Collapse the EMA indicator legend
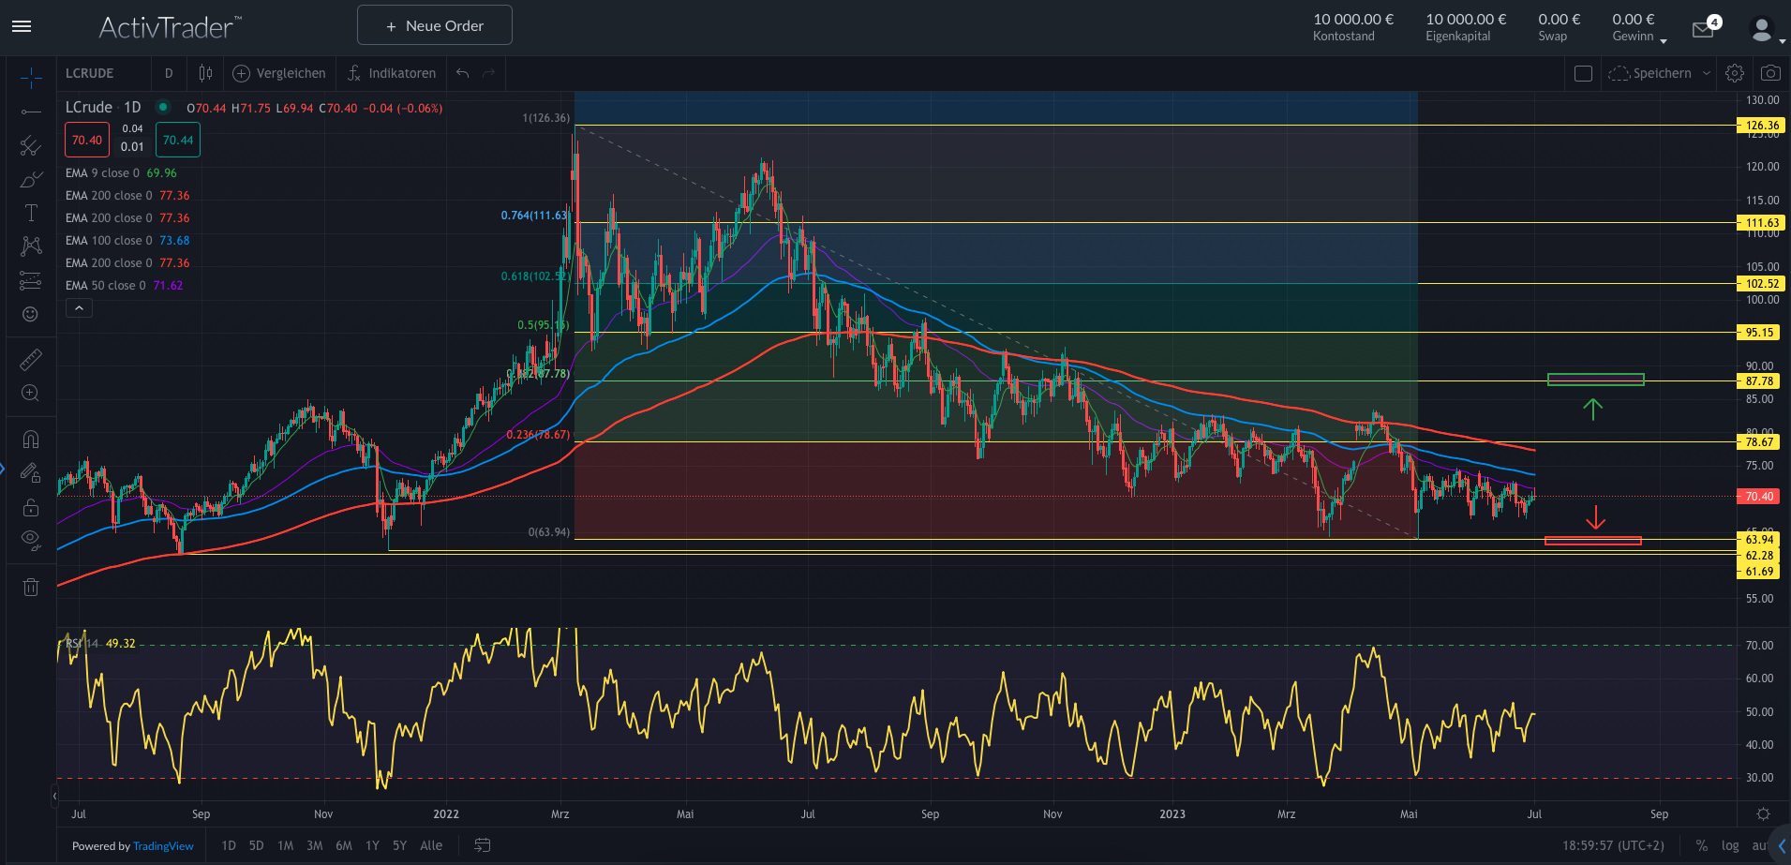Viewport: 1791px width, 865px height. point(79,308)
